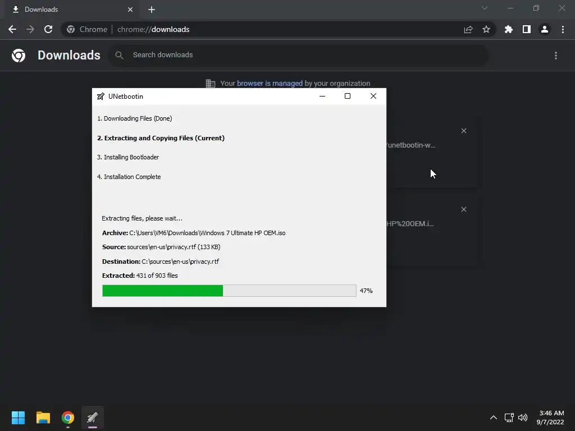
Task: Open the Extensions puzzle icon
Action: [x=509, y=29]
